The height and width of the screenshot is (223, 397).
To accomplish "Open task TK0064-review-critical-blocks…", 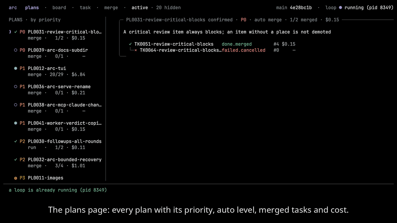I will tap(181, 50).
